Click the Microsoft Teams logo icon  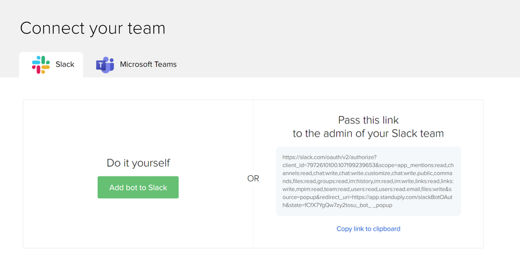pyautogui.click(x=105, y=65)
